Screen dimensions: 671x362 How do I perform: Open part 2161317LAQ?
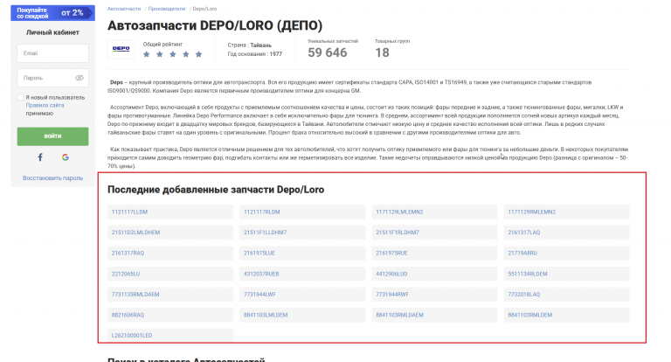pos(566,233)
